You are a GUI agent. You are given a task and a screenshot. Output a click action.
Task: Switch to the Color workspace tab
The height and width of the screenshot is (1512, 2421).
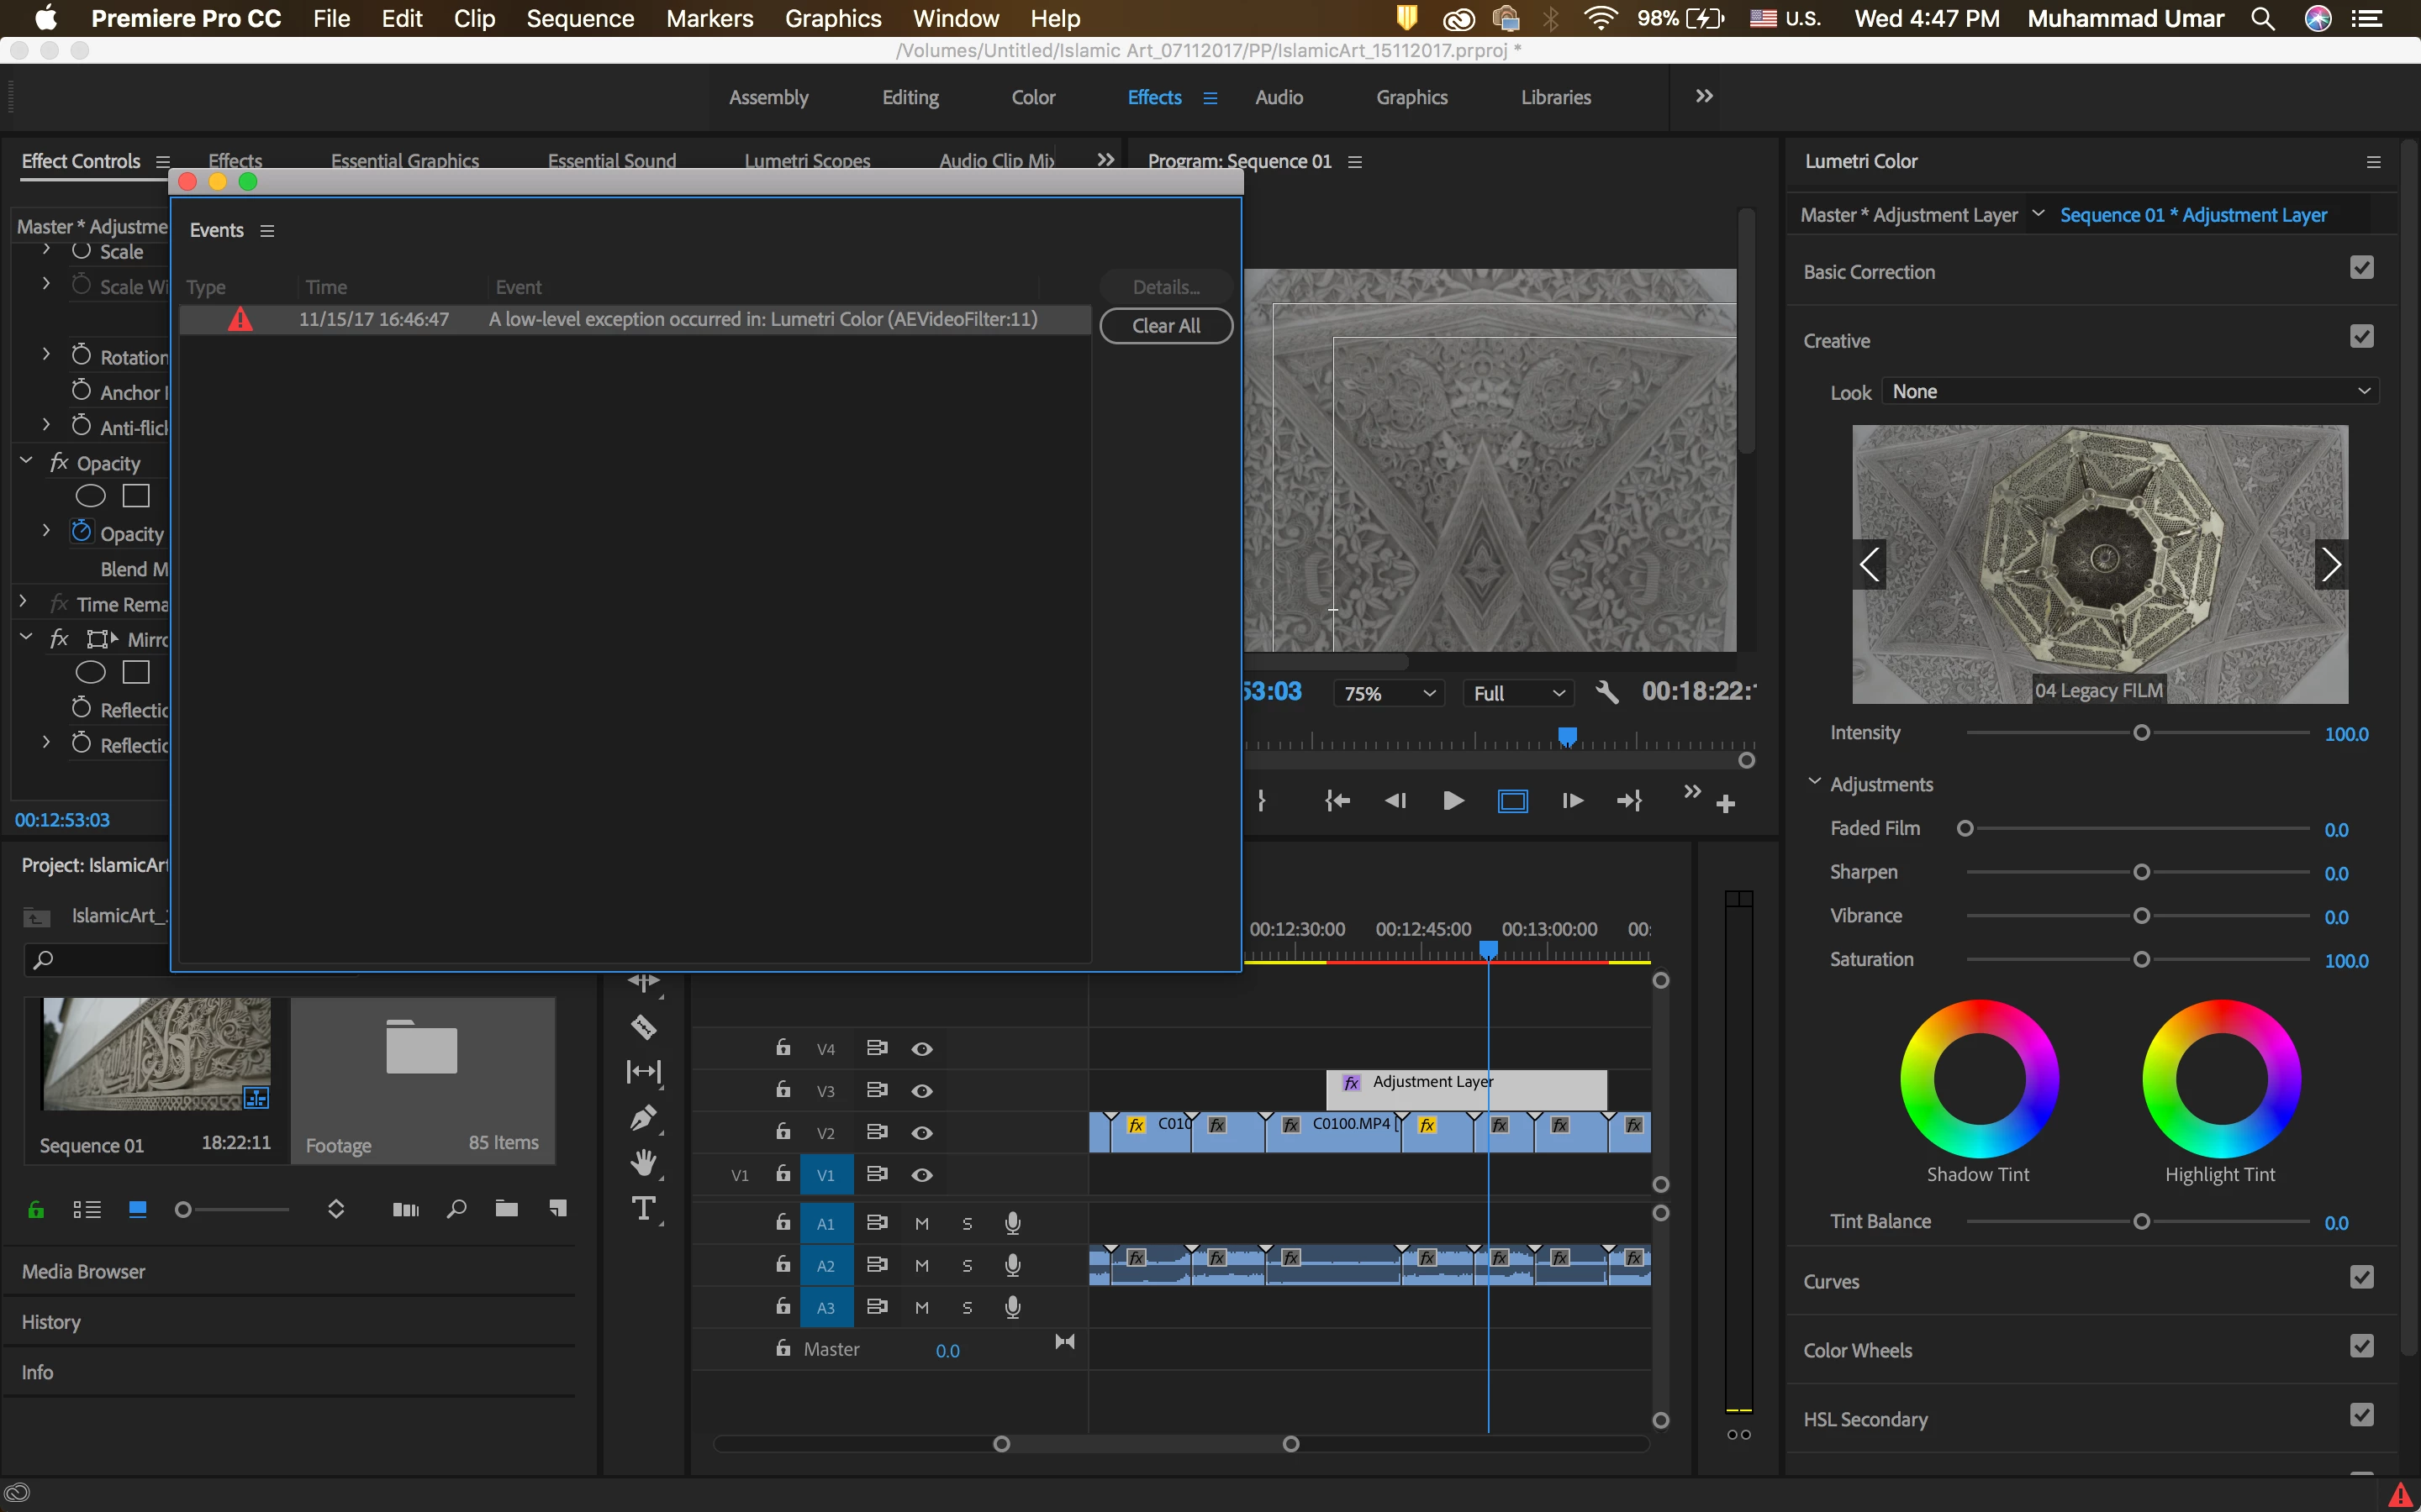[x=1032, y=97]
